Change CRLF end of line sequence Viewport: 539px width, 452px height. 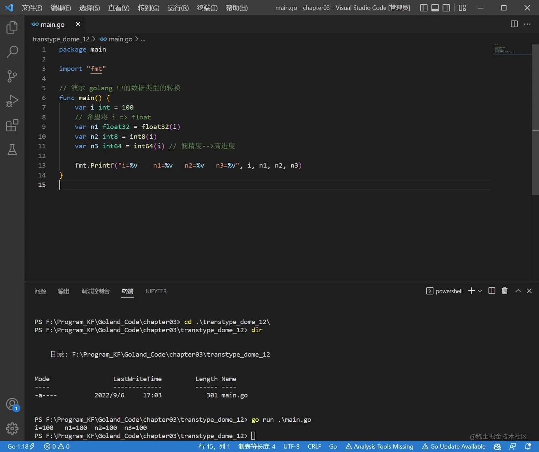pyautogui.click(x=314, y=446)
